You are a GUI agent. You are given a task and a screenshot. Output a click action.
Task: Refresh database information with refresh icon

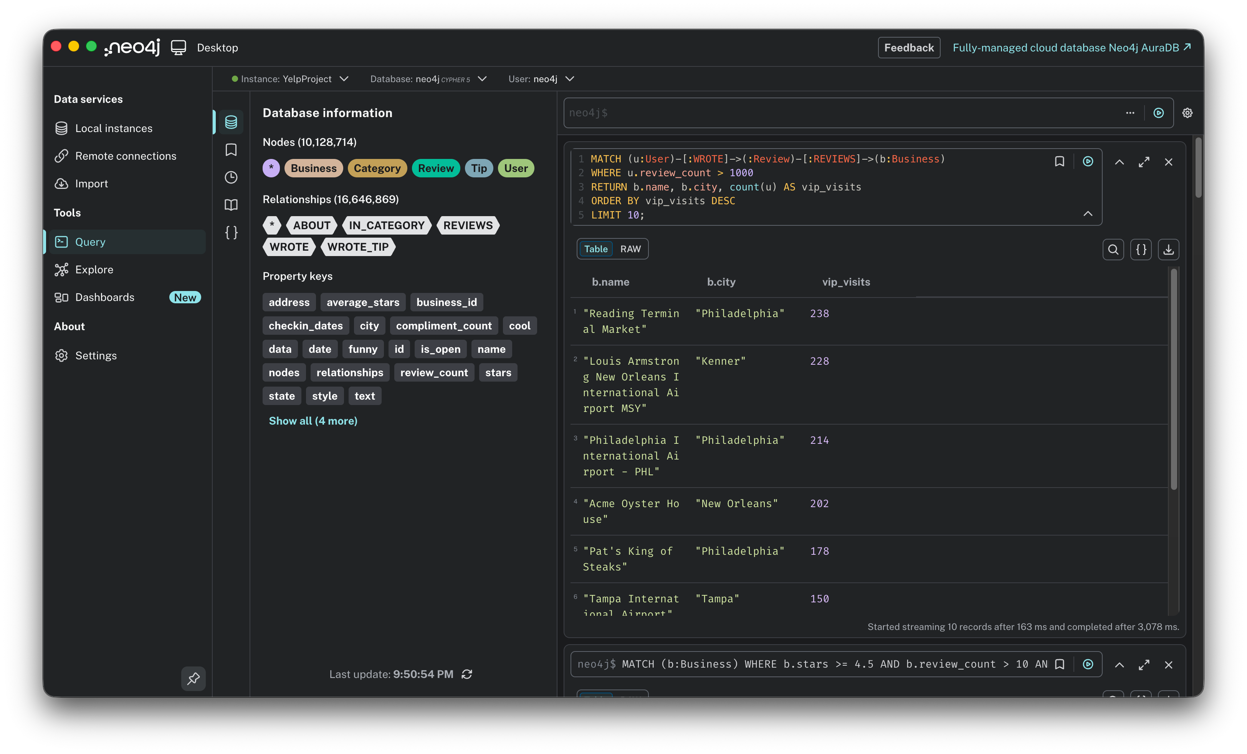[466, 674]
